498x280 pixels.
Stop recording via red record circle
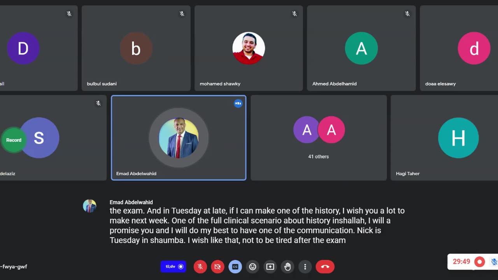pyautogui.click(x=480, y=262)
